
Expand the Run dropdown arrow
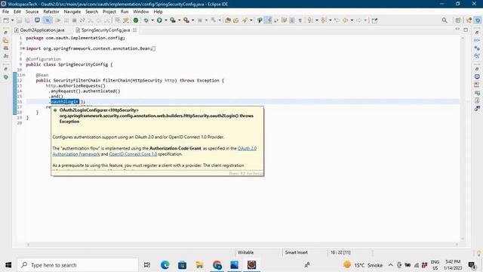(x=166, y=20)
